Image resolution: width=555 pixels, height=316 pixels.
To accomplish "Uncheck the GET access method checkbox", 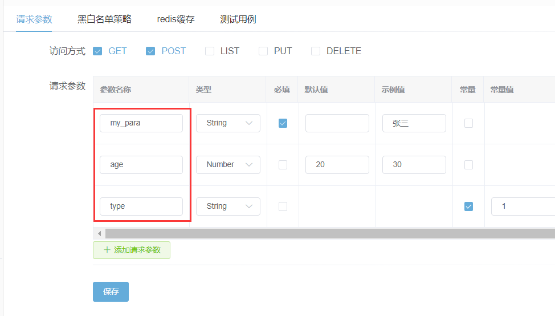I will [97, 51].
